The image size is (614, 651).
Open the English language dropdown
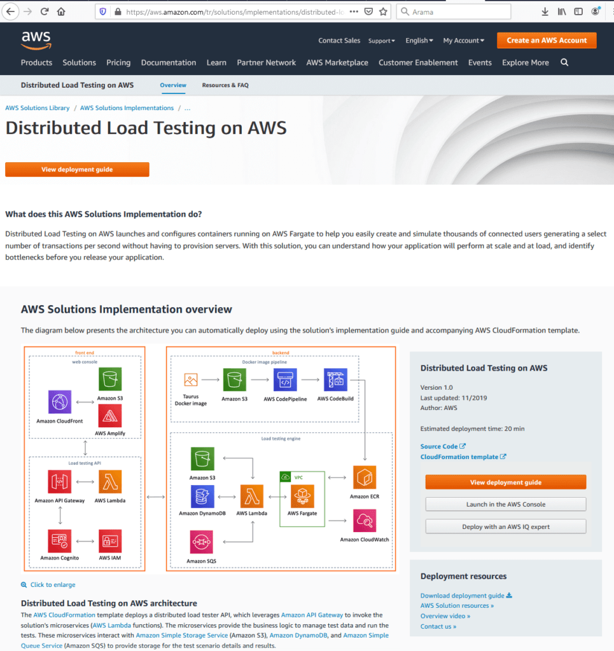418,40
